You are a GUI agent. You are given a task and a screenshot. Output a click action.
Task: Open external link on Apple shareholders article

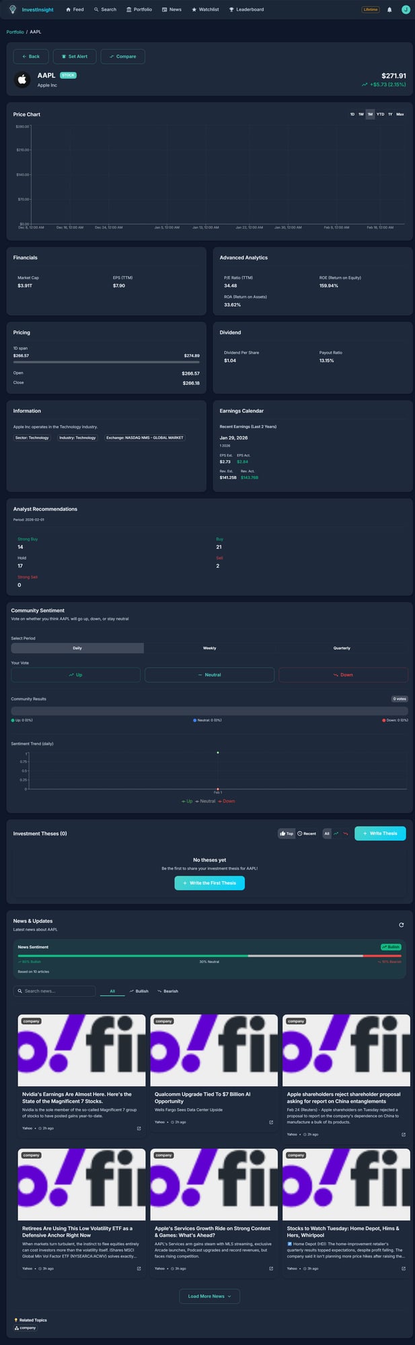404,1135
